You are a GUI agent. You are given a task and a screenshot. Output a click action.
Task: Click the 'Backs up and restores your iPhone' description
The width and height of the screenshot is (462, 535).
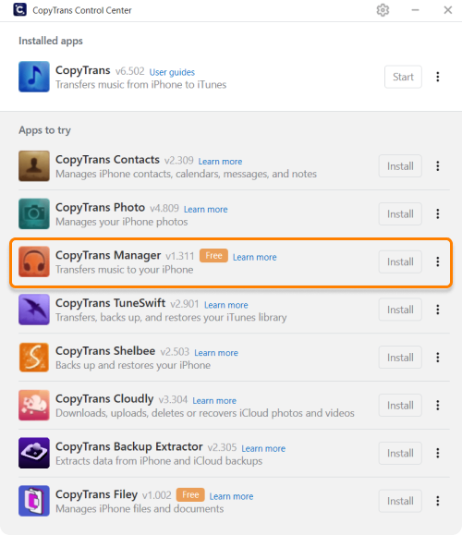[133, 365]
